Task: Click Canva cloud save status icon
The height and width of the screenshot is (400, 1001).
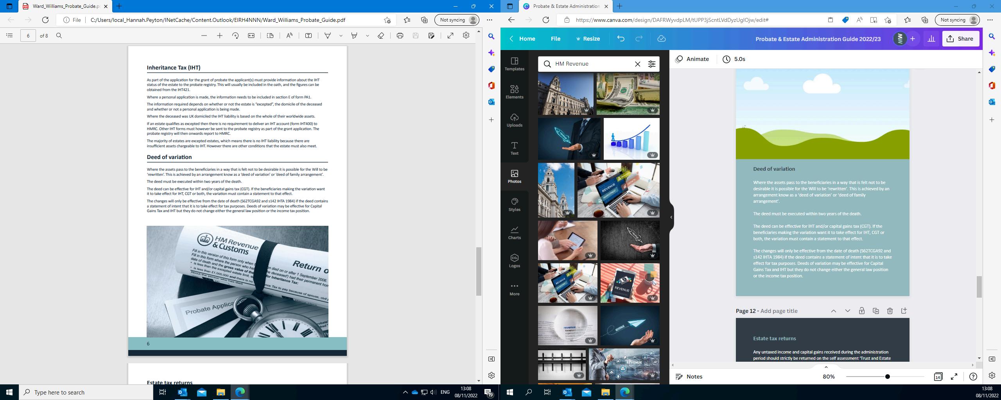Action: click(x=661, y=39)
